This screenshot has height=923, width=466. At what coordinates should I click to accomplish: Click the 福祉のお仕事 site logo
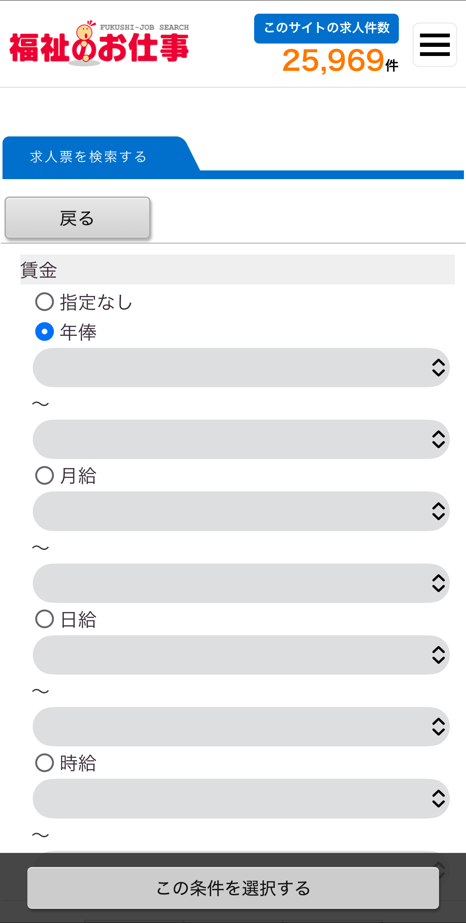pyautogui.click(x=99, y=44)
